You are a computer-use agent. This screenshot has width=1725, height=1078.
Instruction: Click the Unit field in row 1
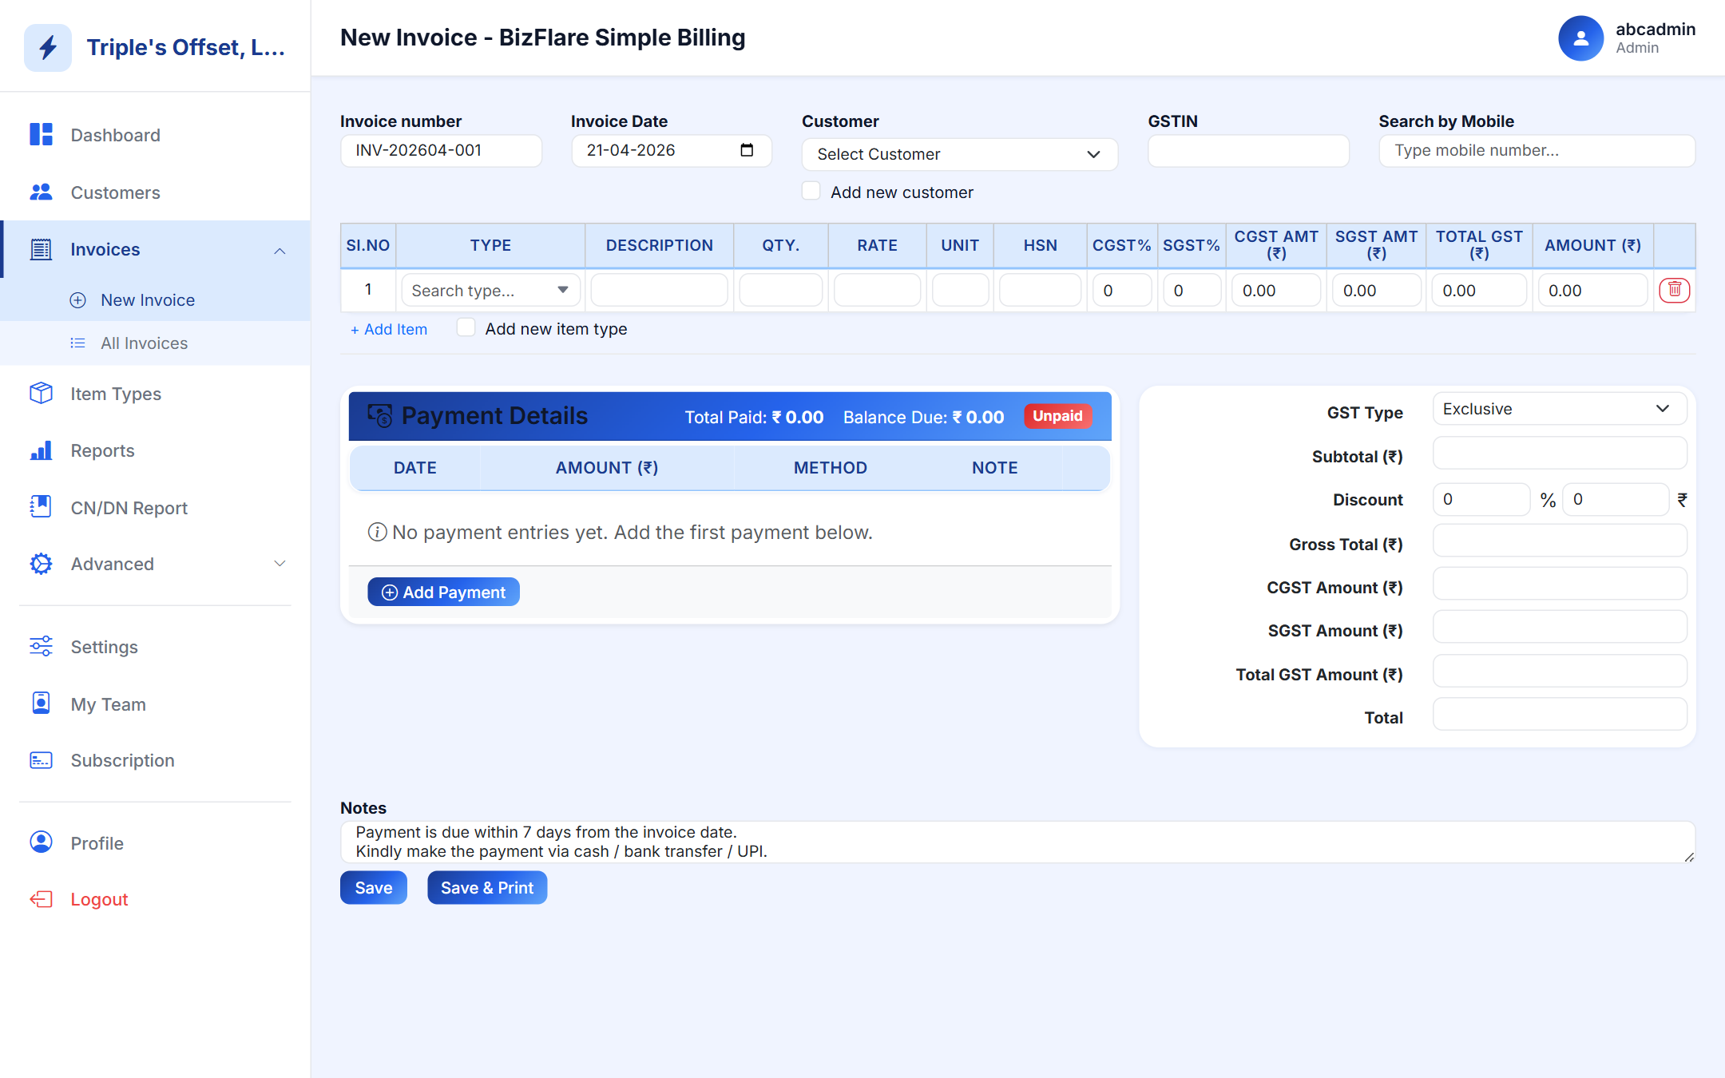[960, 291]
